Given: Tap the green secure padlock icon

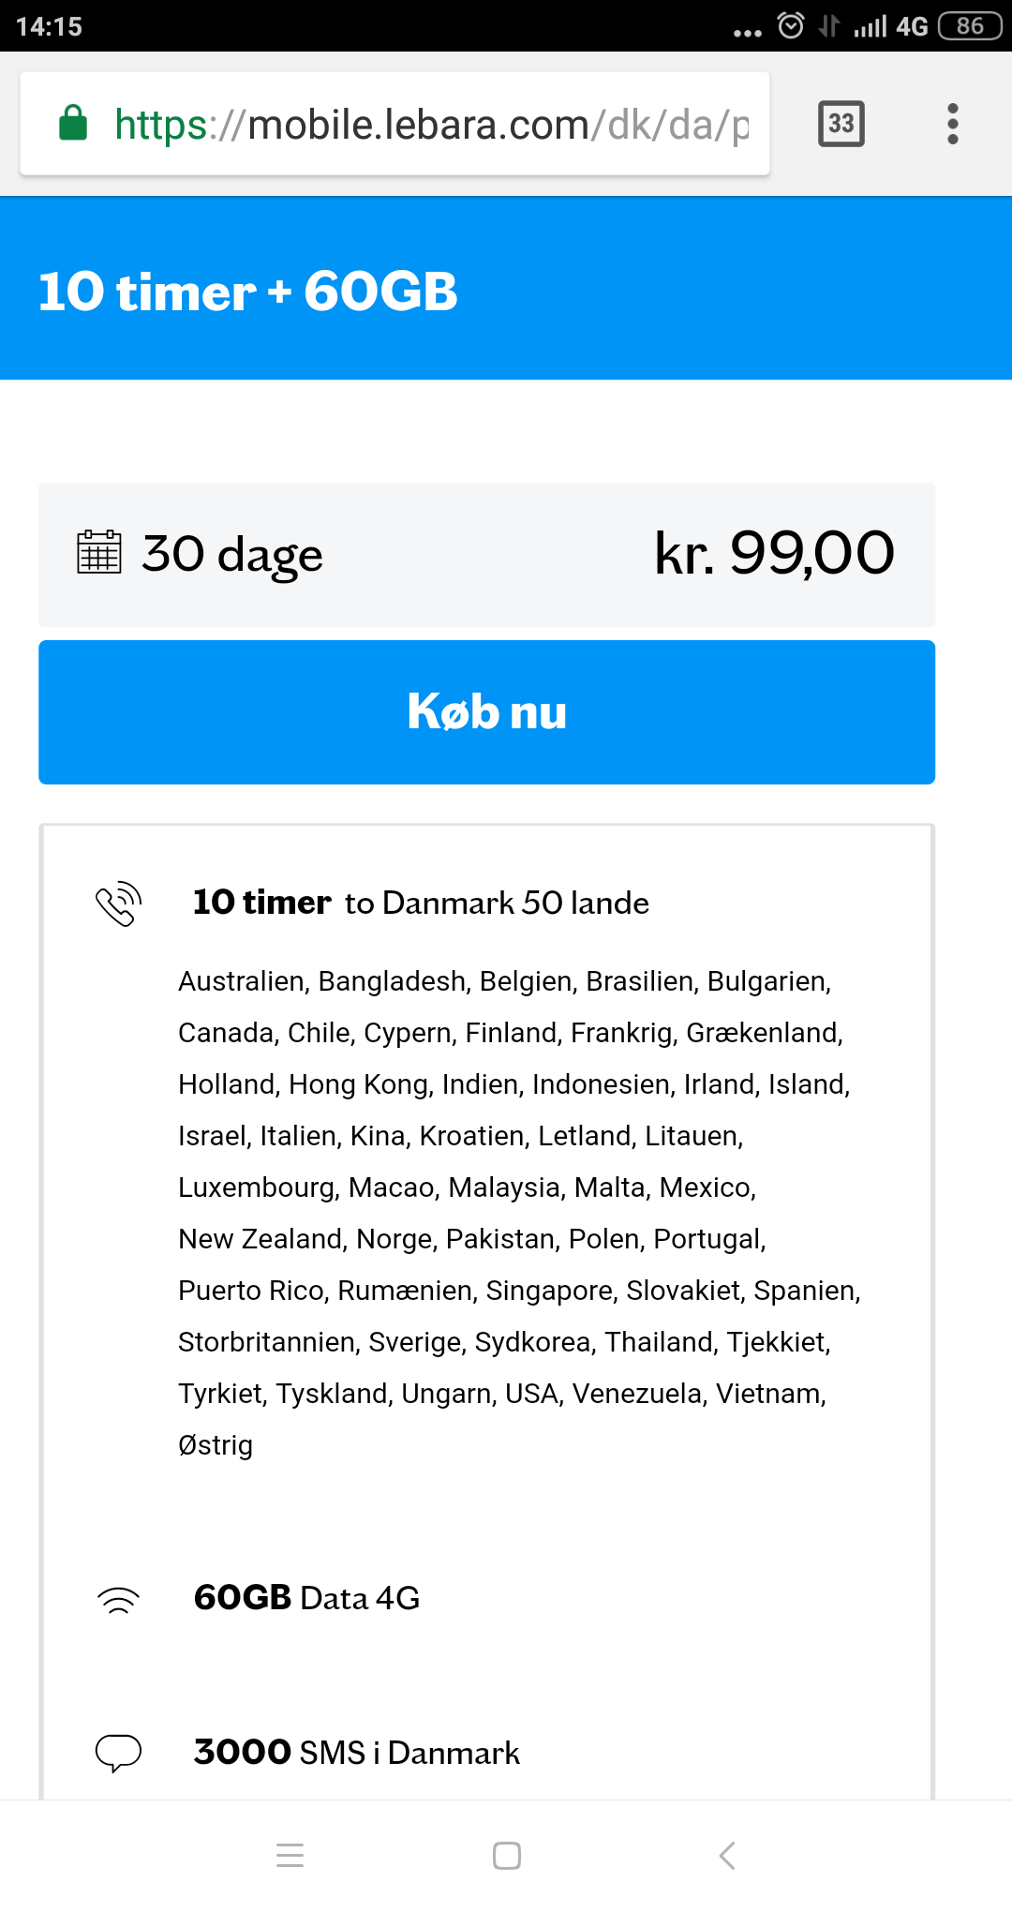Looking at the screenshot, I should click(x=73, y=123).
